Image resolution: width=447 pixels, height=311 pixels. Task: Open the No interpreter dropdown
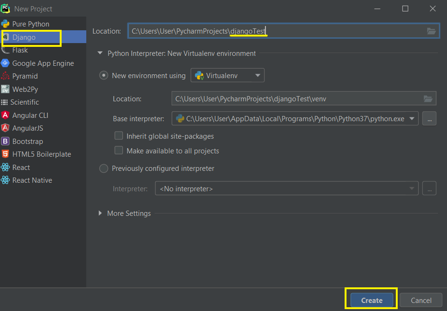tap(286, 188)
